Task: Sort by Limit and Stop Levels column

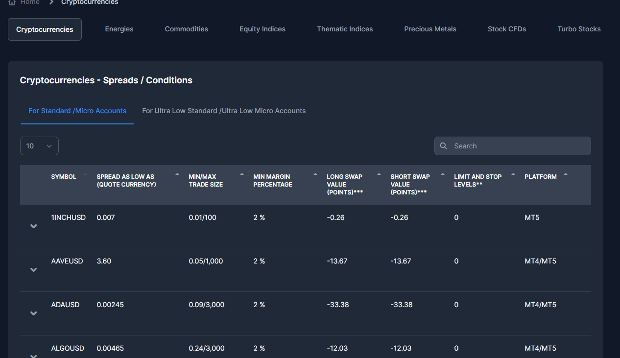Action: (x=513, y=174)
